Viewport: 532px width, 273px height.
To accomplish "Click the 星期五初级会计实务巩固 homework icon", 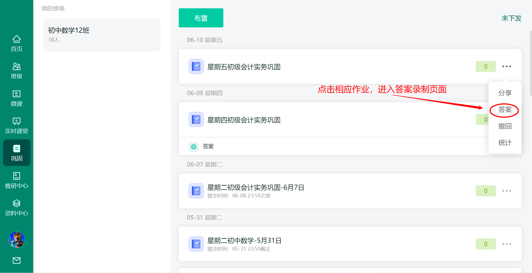I will 196,66.
